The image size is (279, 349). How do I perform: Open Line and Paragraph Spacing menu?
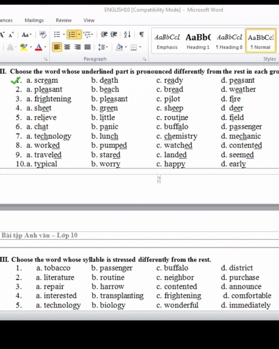[103, 47]
